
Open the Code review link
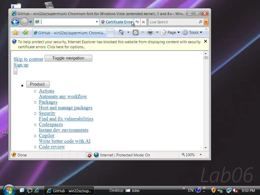click(52, 147)
